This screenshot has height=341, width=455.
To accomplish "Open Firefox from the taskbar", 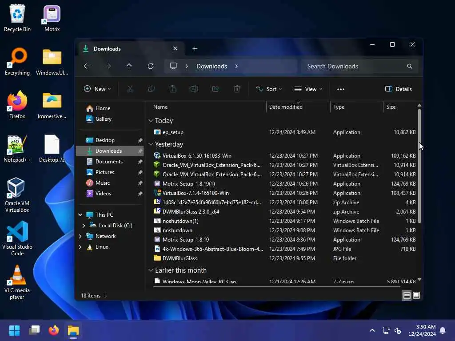I will tap(54, 330).
